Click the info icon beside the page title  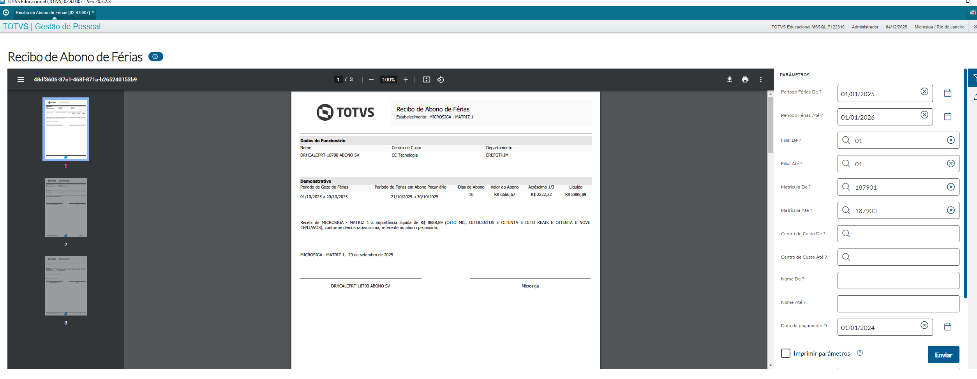[155, 56]
